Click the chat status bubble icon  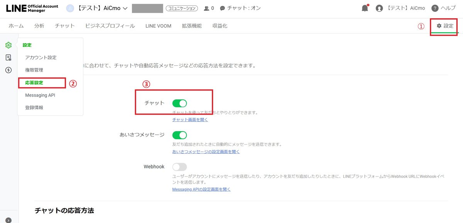222,8
